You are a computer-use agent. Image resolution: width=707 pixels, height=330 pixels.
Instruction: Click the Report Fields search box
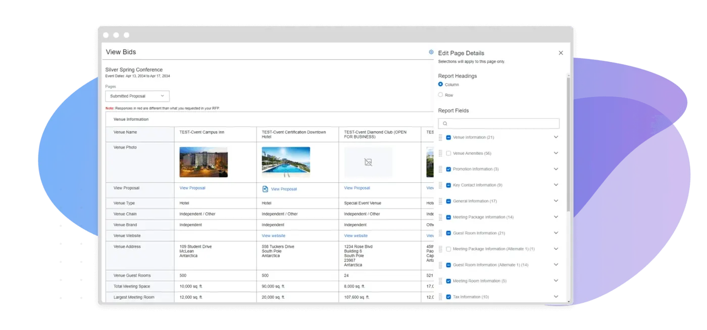tap(498, 123)
